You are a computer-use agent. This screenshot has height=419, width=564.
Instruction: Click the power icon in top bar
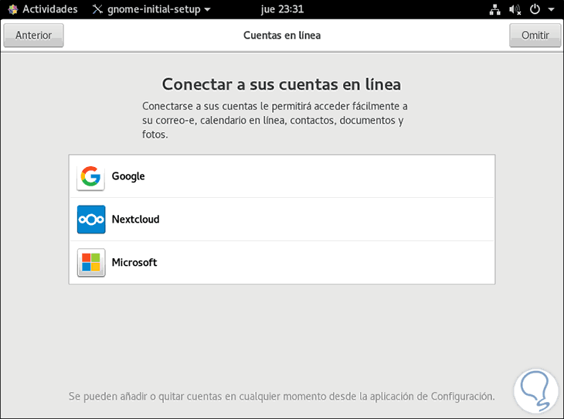(x=534, y=9)
